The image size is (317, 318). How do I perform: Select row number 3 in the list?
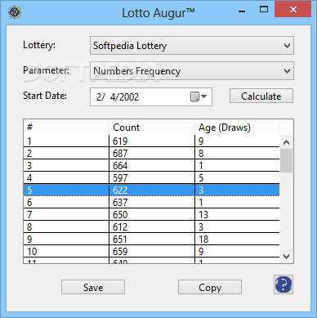[x=152, y=166]
